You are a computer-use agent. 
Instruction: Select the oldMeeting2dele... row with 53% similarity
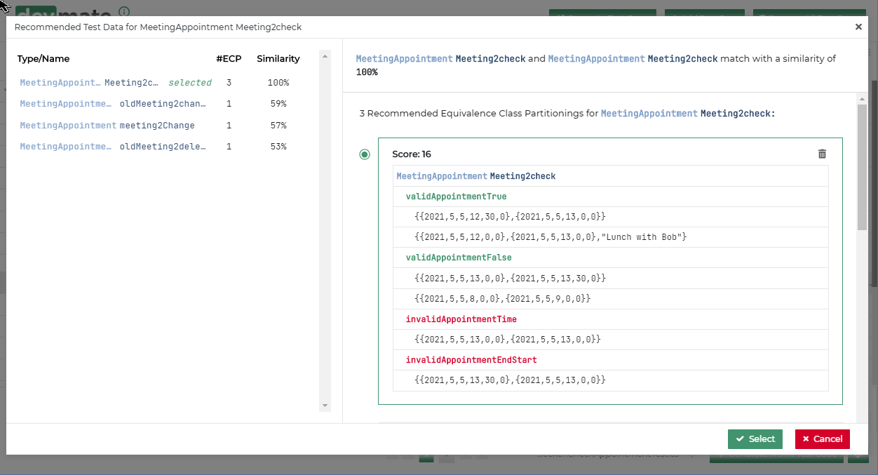(x=113, y=147)
